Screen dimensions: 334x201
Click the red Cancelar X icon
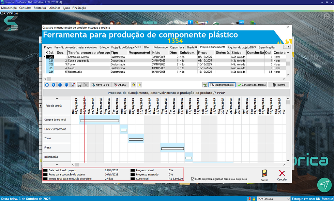coord(282,173)
